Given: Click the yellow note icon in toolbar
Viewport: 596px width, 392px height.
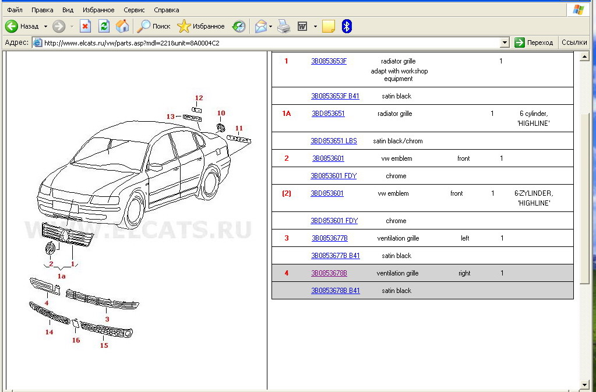Looking at the screenshot, I should tap(329, 26).
